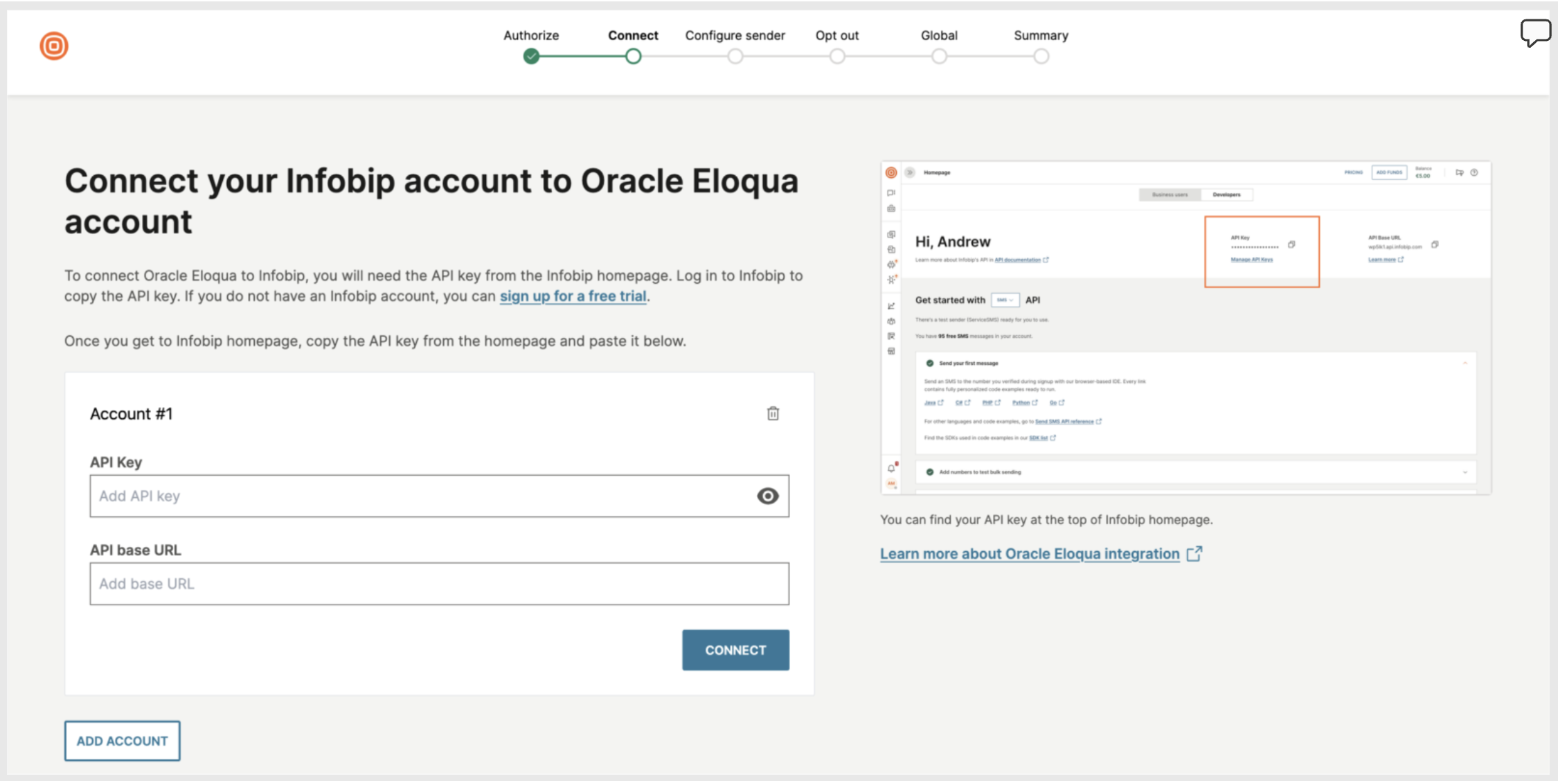1558x781 pixels.
Task: Click the API base URL field label
Action: tap(135, 550)
